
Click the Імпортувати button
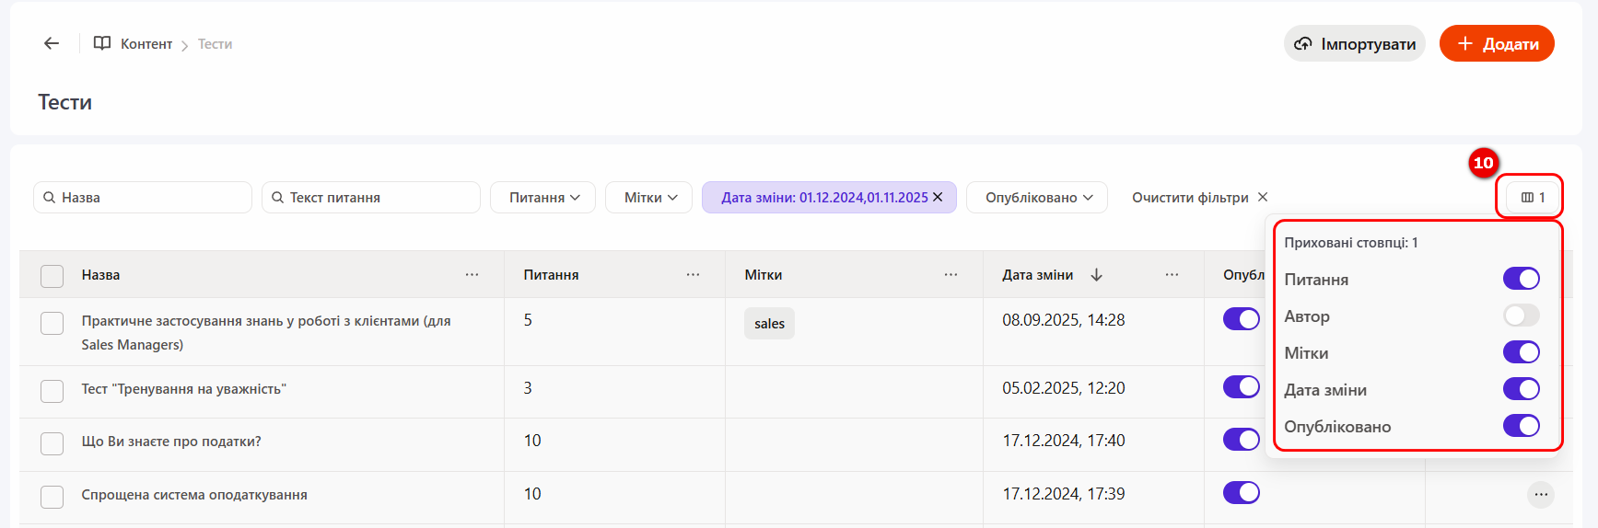(1354, 43)
